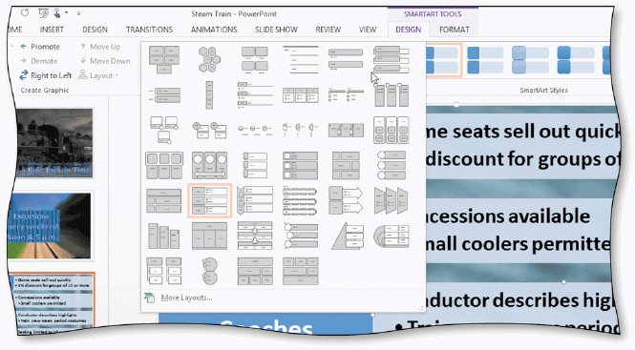
Task: Open the Layout dropdown in Create Graphic
Action: coord(98,75)
